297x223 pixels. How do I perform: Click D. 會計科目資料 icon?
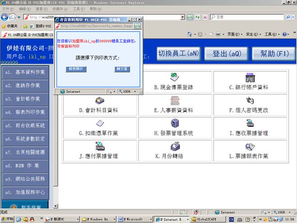click(x=100, y=100)
